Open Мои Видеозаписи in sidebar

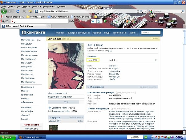[x=29, y=51]
